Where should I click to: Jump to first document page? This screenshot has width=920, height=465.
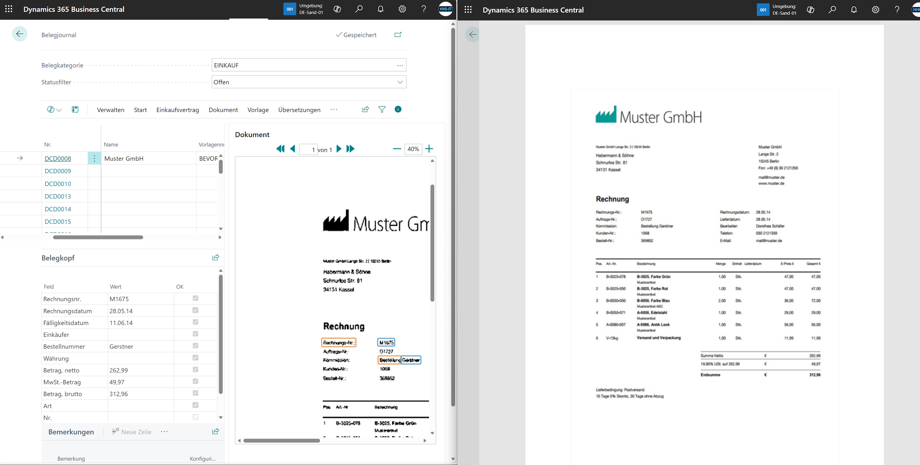[280, 149]
